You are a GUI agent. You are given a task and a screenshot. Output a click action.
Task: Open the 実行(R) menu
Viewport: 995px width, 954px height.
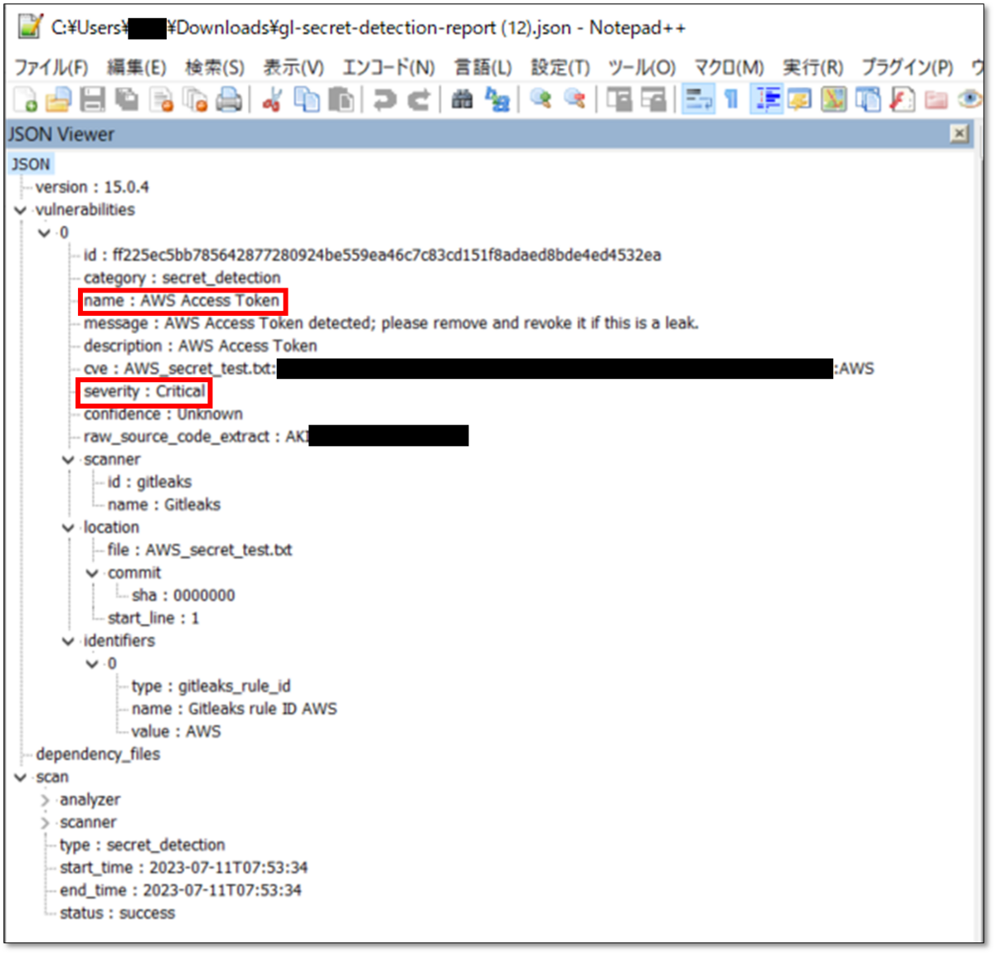[813, 67]
